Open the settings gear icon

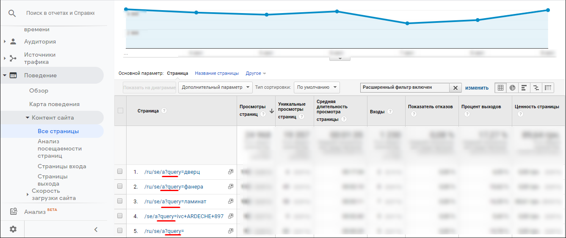(13, 229)
